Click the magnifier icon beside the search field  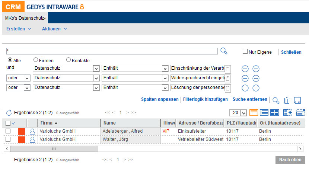tap(224, 51)
